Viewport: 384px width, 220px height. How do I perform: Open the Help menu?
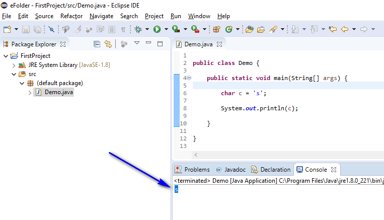point(223,16)
